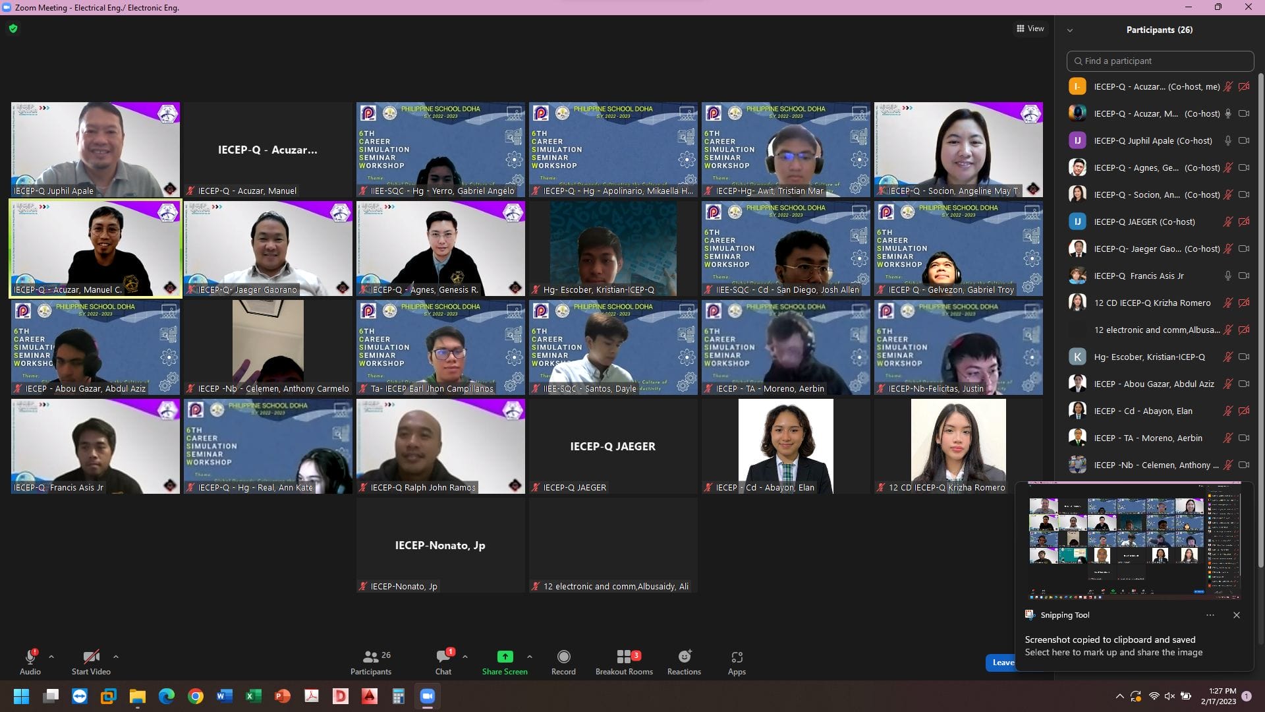Click 'Select here to mark up and share' text
The image size is (1265, 712).
[x=1113, y=652]
